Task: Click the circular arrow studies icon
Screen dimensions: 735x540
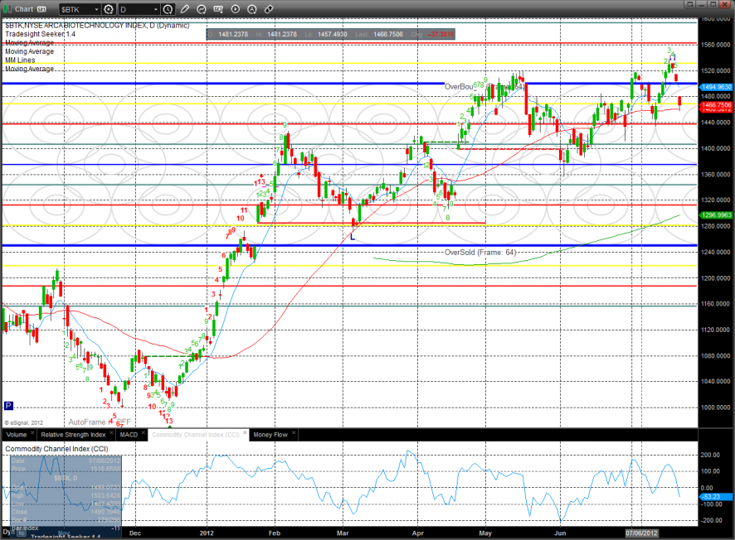Action: pyautogui.click(x=202, y=9)
